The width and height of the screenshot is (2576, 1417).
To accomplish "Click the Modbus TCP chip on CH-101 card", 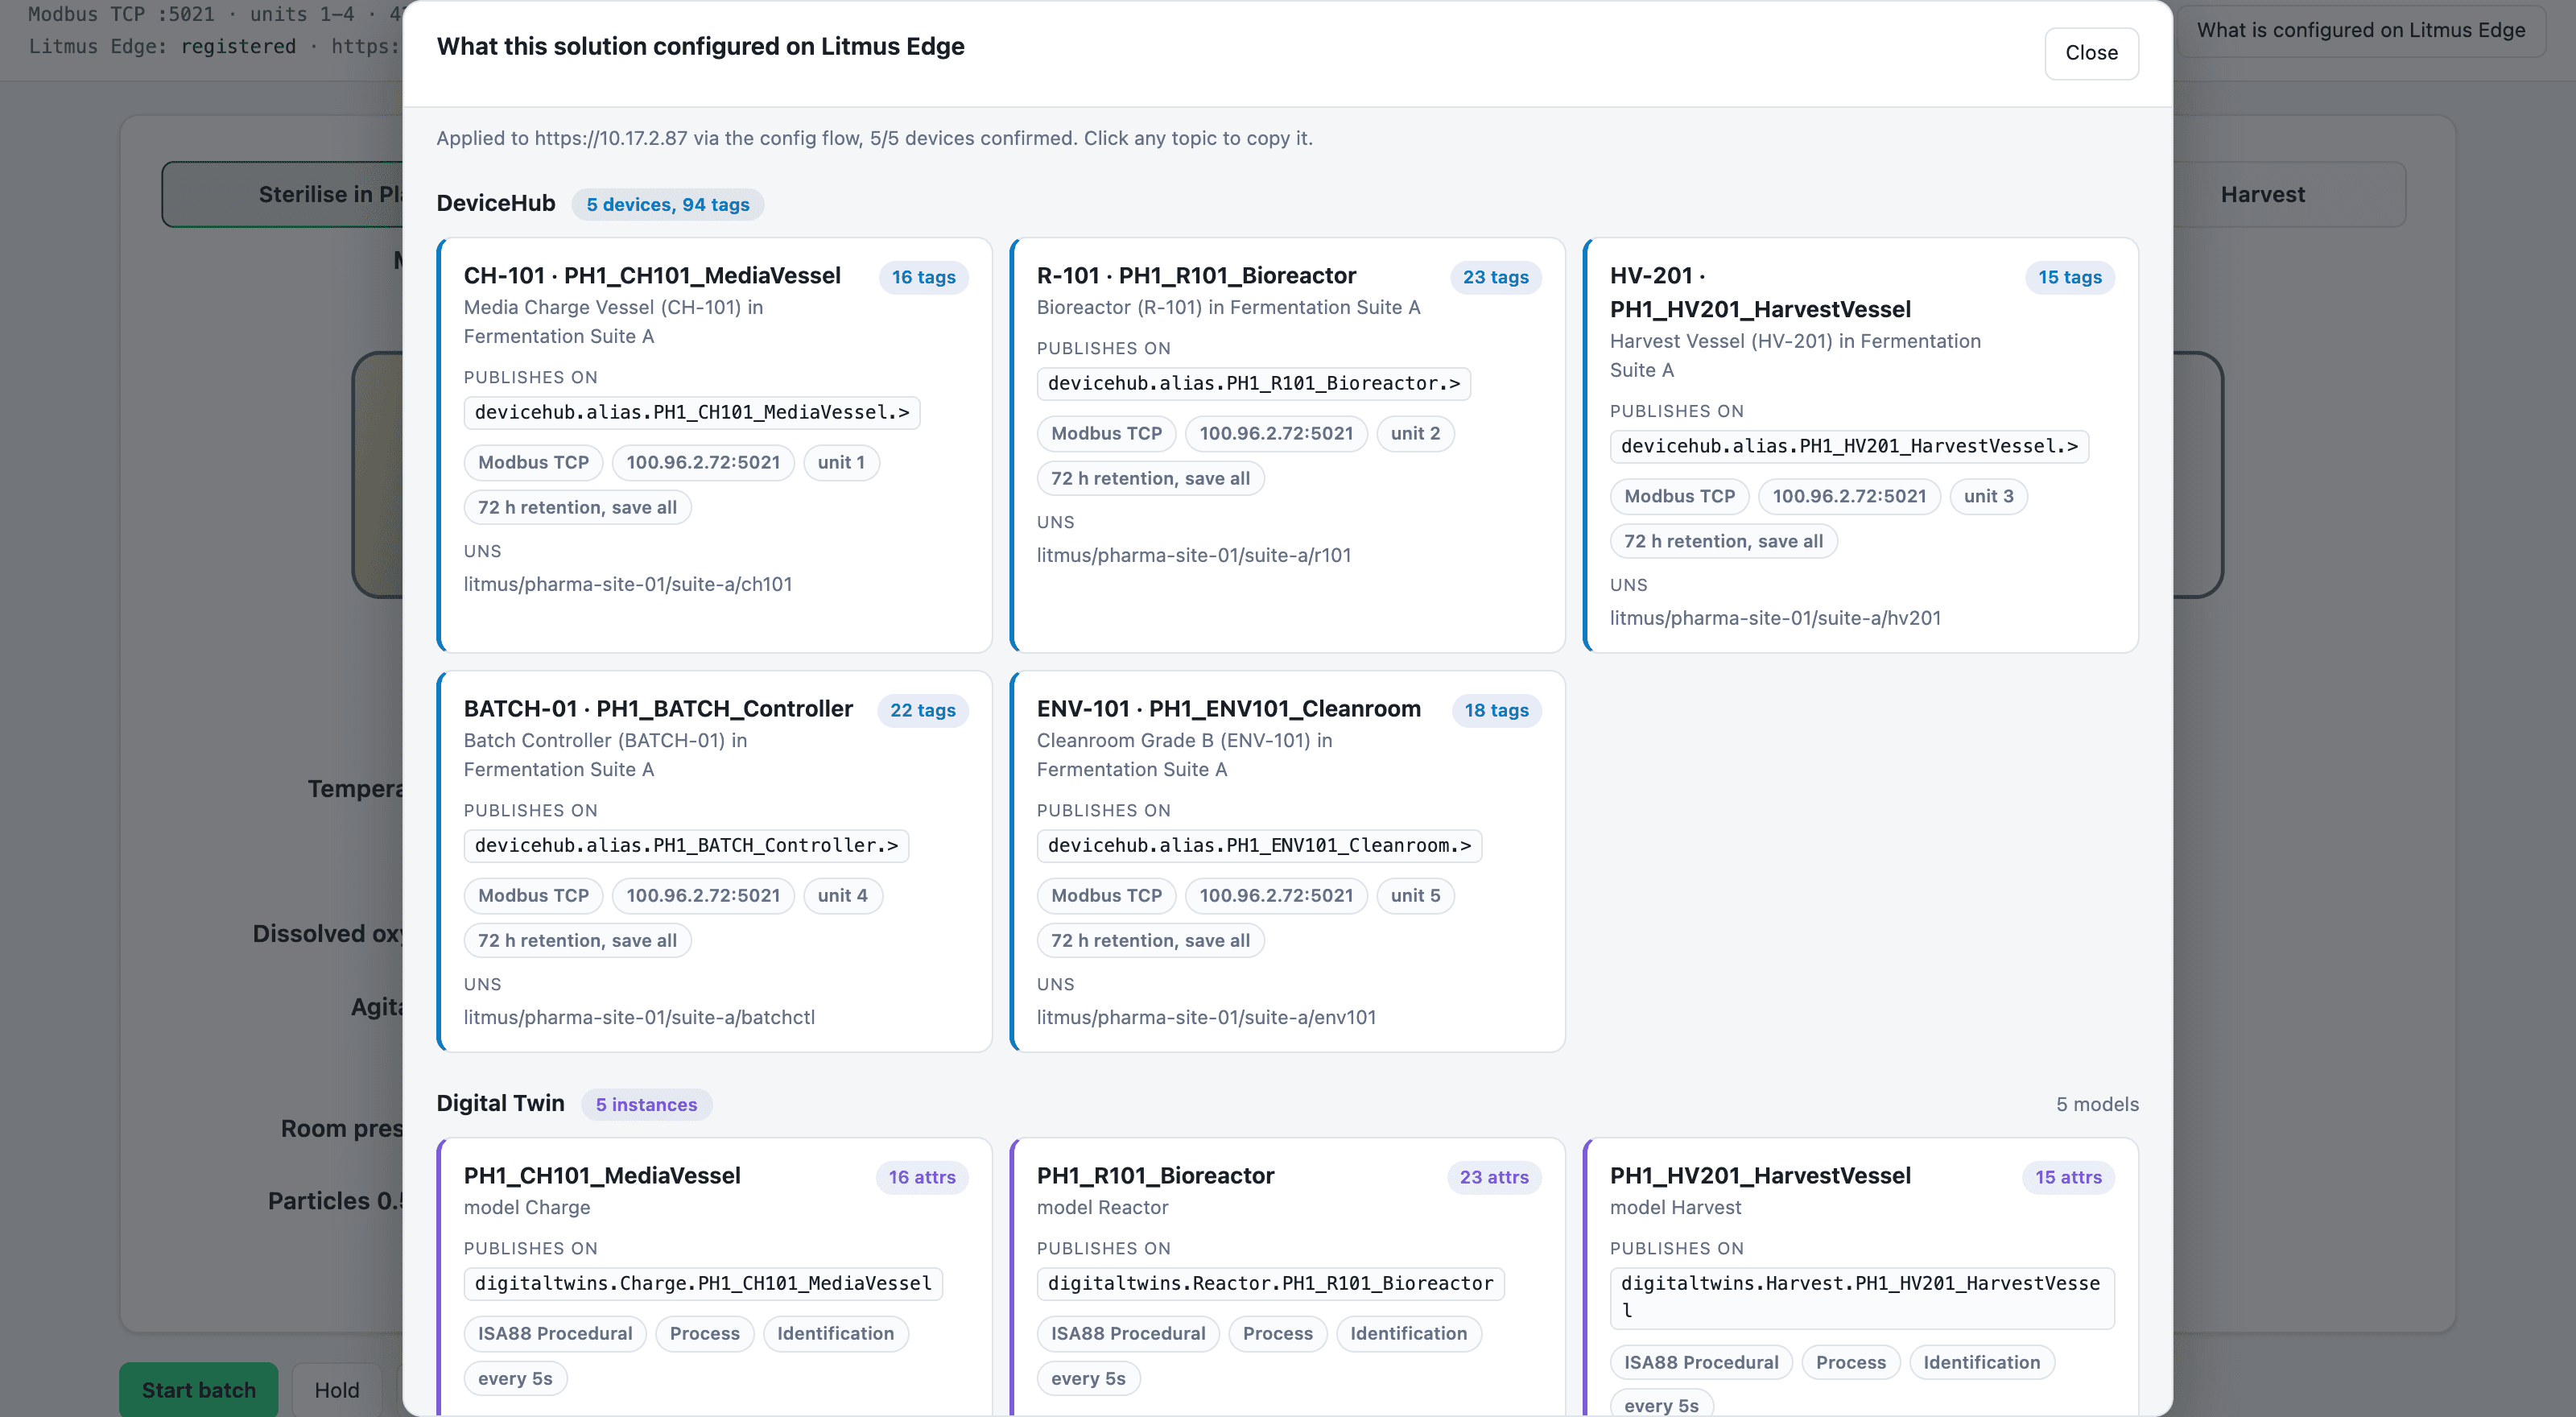I will (x=533, y=462).
